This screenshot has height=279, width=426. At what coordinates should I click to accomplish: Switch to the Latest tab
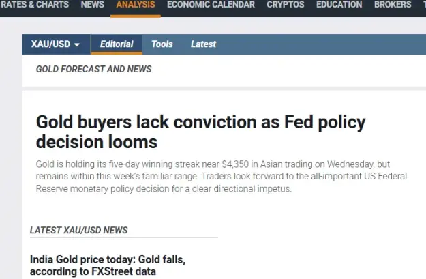pos(204,44)
